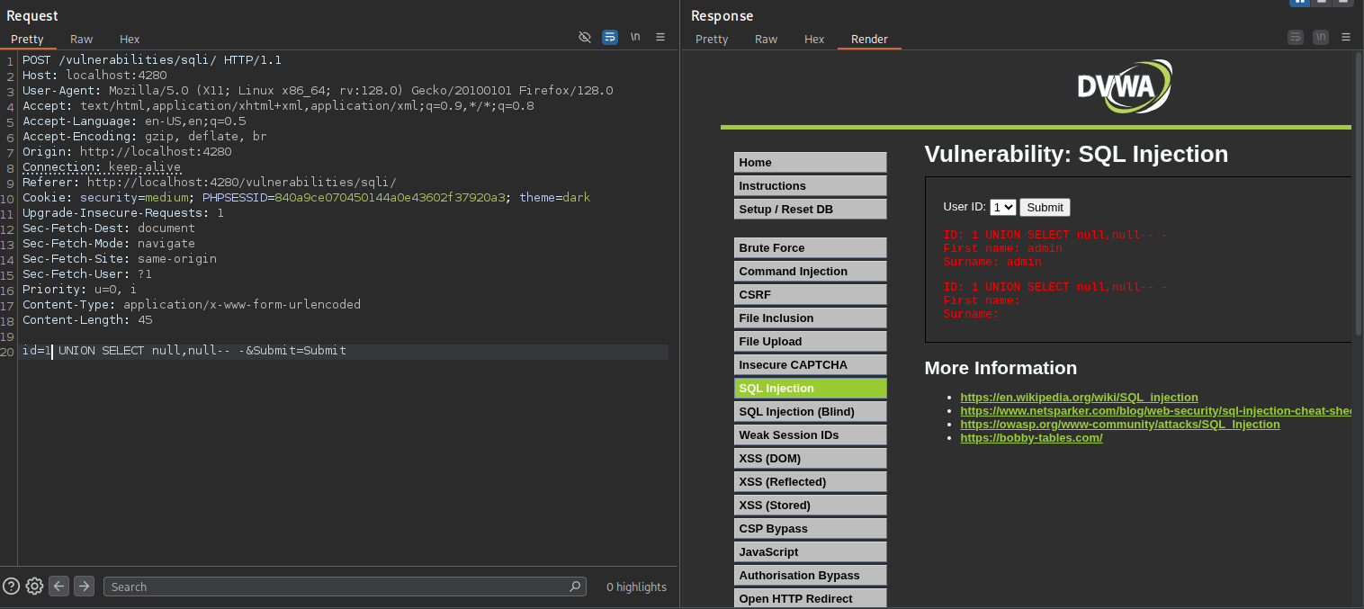The image size is (1364, 609).
Task: Click the Response panel vertical scrollbar
Action: pos(1359,193)
